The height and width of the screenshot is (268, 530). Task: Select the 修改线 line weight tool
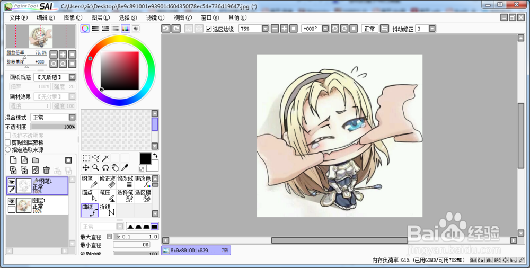point(125,182)
